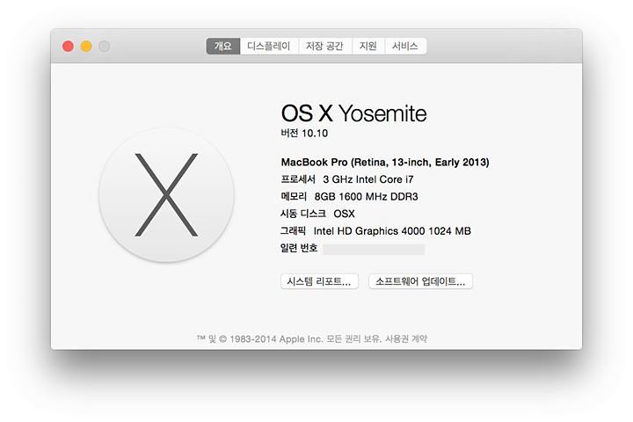Screen dimensions: 633x422
Task: Click the OS X Yosemite X logo
Action: 166,194
